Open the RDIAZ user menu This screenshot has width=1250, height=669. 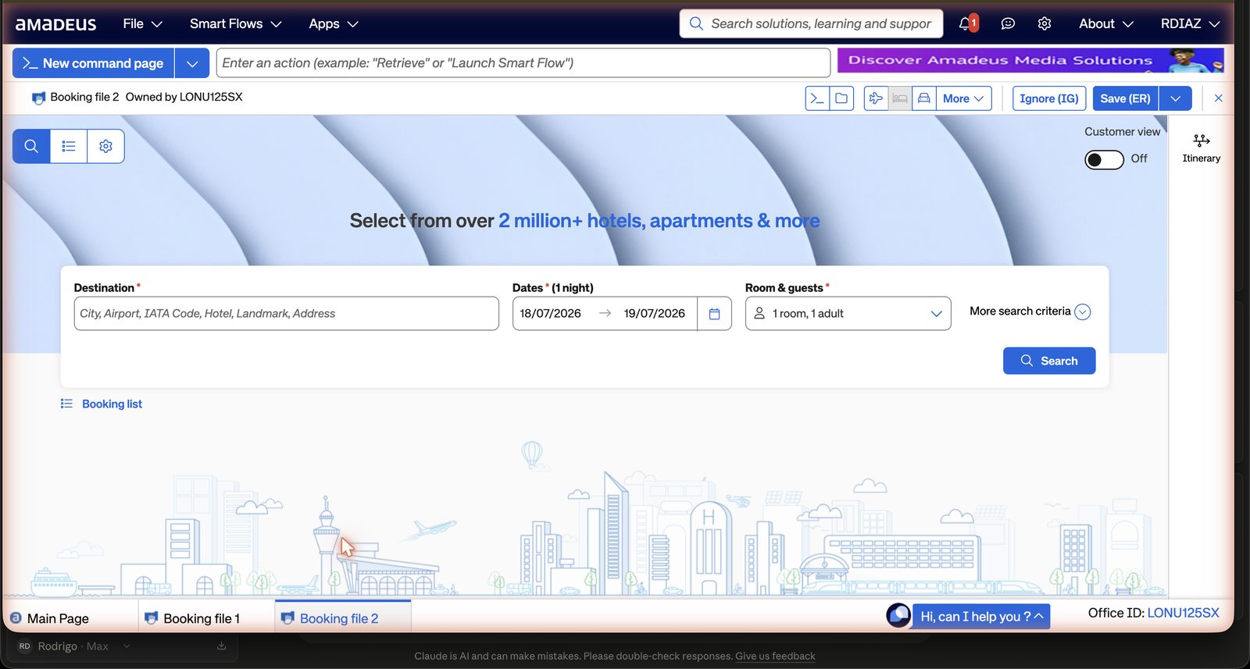[1190, 23]
